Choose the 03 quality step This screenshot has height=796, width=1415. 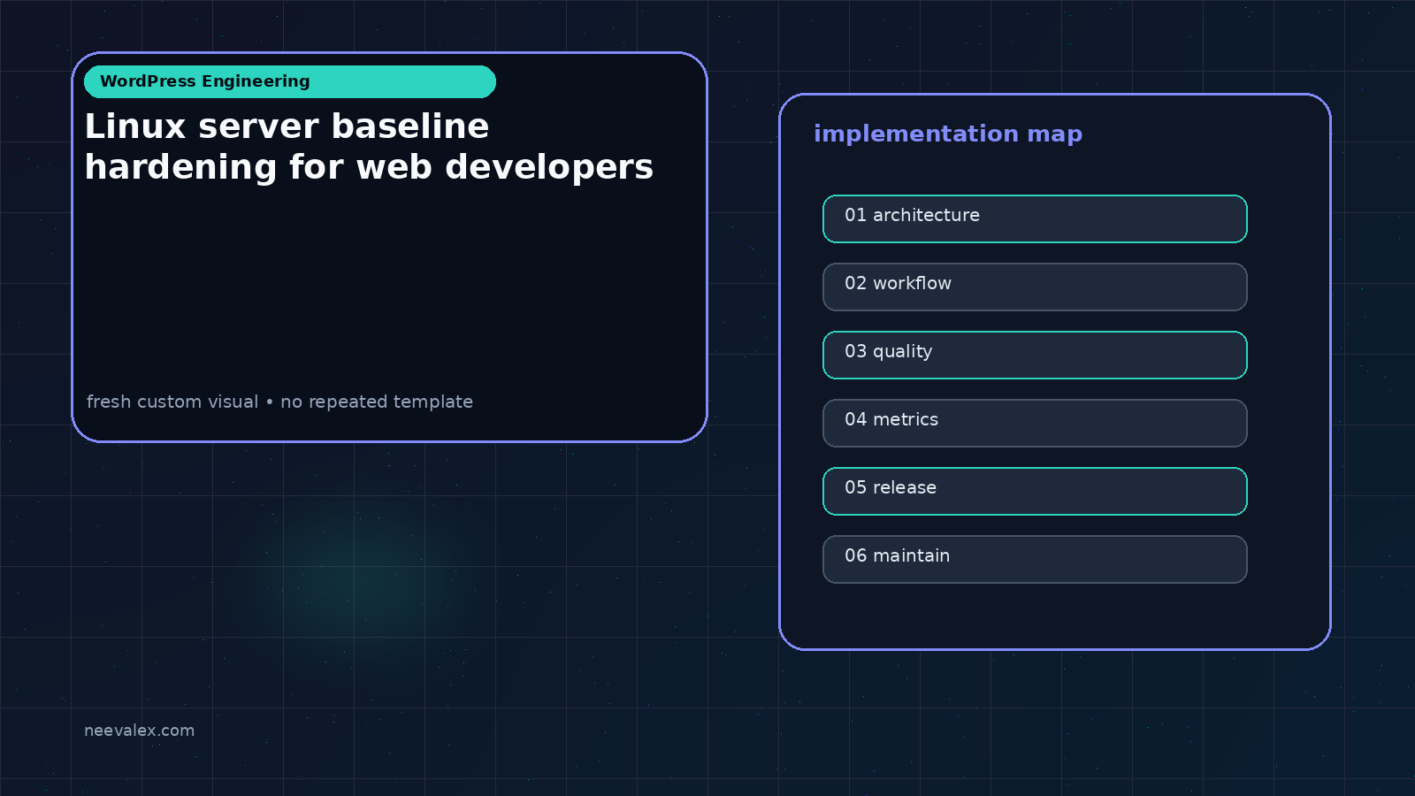[x=1035, y=355]
